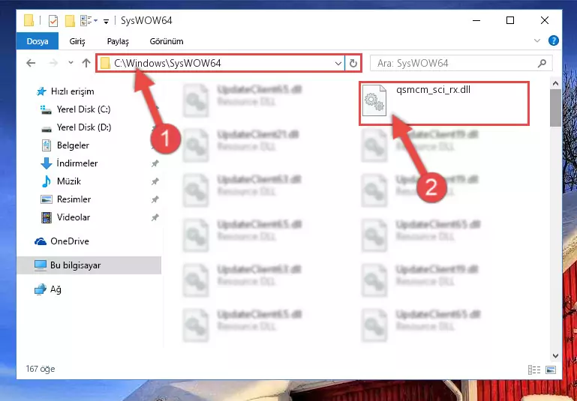Open the Görünüm ribbon tab
The width and height of the screenshot is (577, 401).
pos(167,41)
